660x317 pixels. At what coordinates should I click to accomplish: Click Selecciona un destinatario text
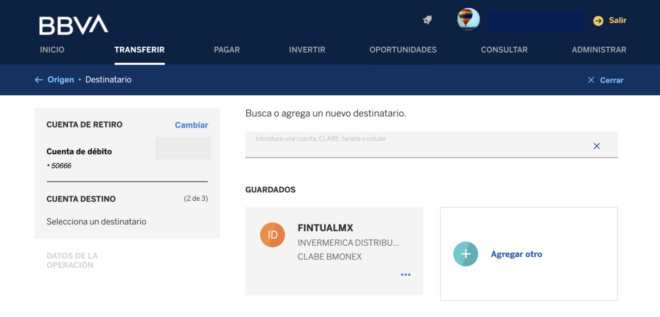click(x=96, y=221)
